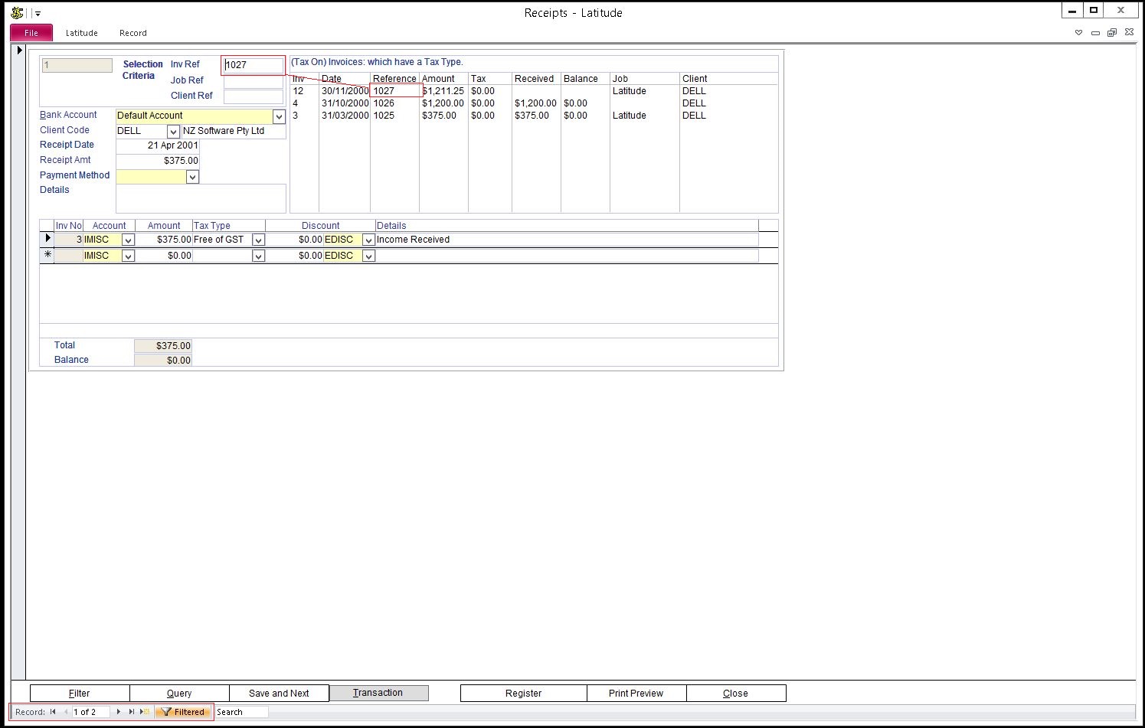This screenshot has height=728, width=1145.
Task: Click the Receipt Amt field
Action: [158, 161]
